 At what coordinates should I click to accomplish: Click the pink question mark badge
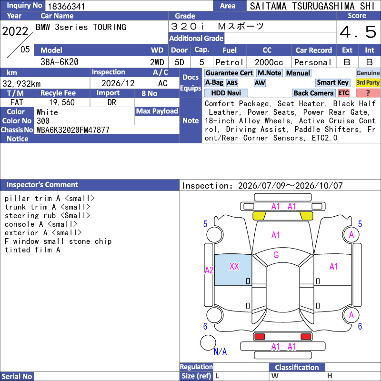tap(368, 93)
